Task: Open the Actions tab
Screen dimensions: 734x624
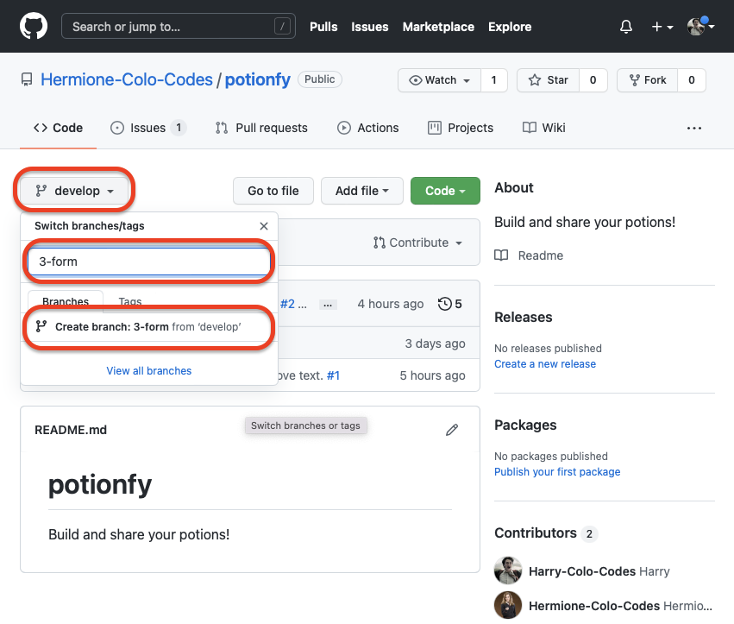Action: (368, 128)
